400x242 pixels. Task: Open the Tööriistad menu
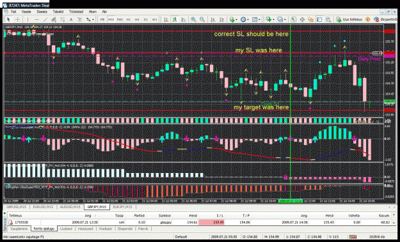pos(76,11)
